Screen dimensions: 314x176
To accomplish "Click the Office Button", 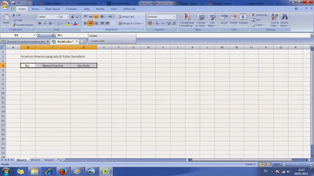I will coord(5,5).
